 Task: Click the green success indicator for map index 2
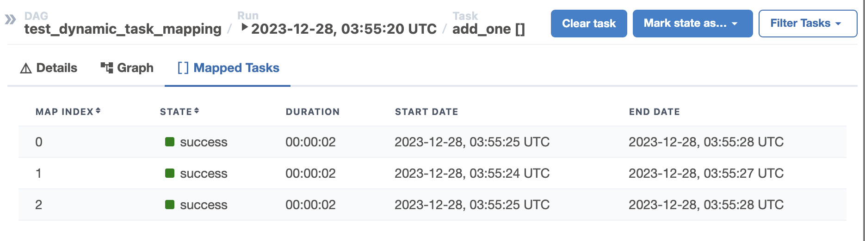click(170, 205)
